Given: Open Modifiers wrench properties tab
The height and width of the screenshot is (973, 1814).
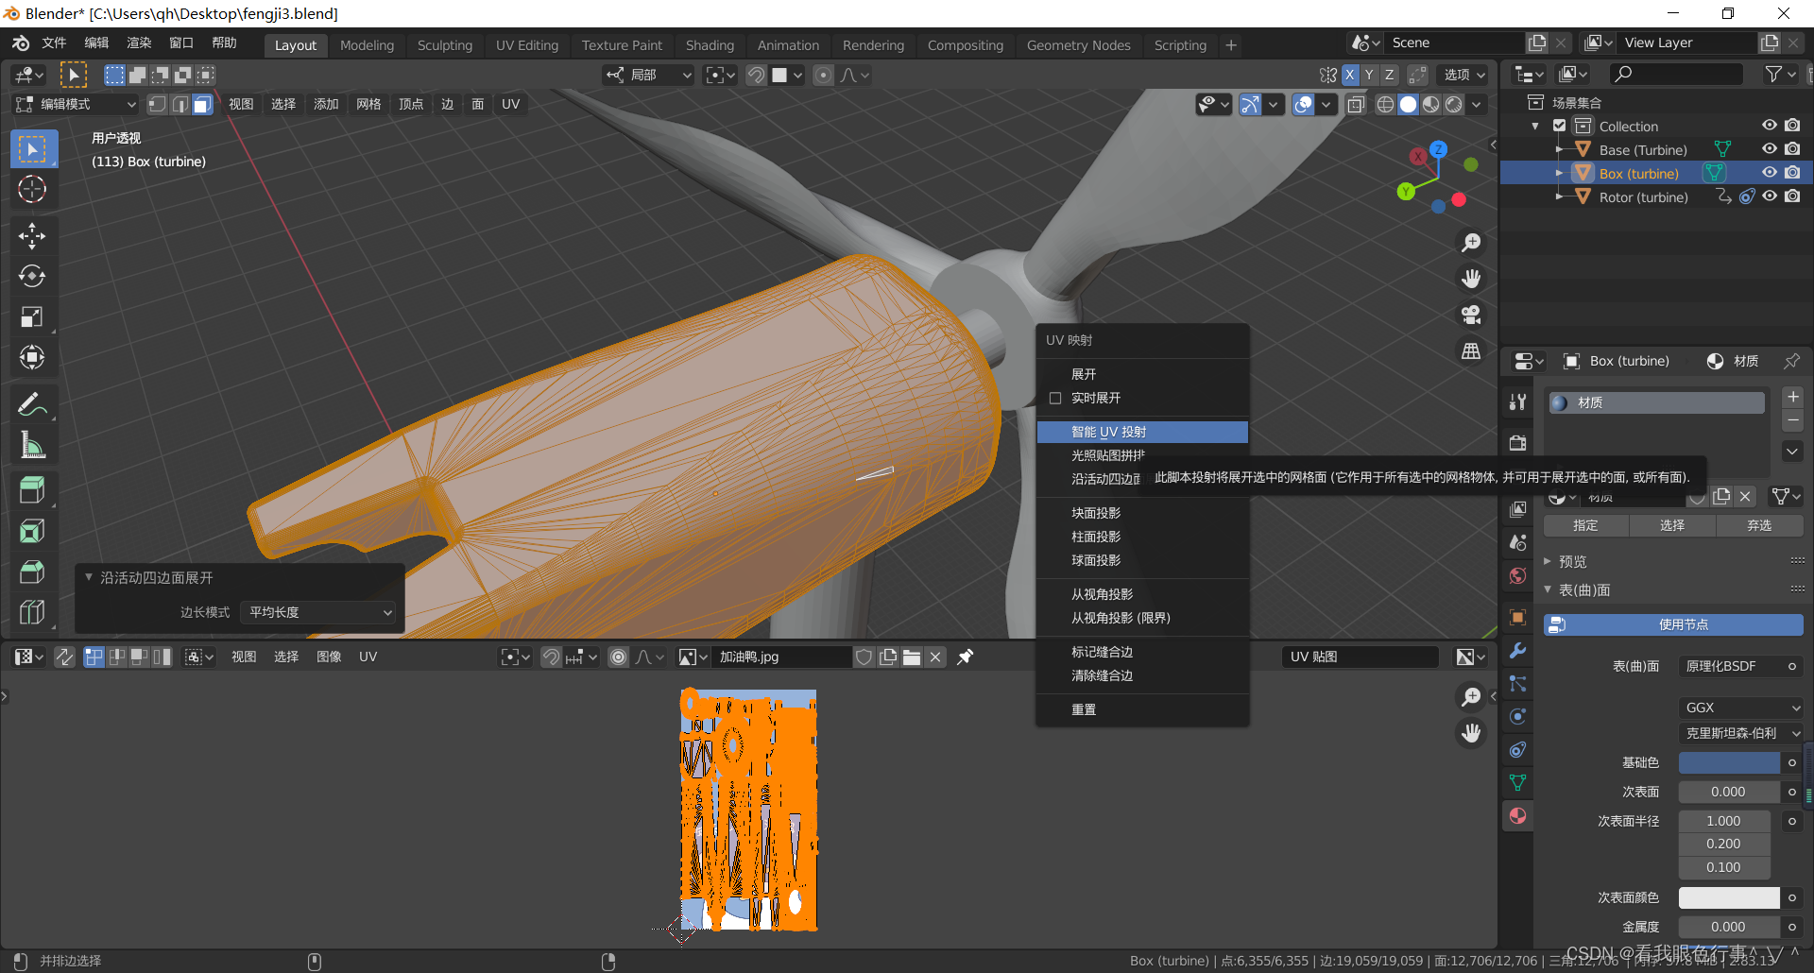Looking at the screenshot, I should click(x=1517, y=651).
